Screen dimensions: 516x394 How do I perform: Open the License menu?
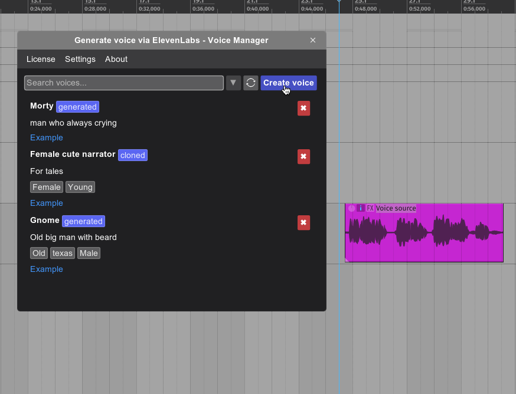41,59
